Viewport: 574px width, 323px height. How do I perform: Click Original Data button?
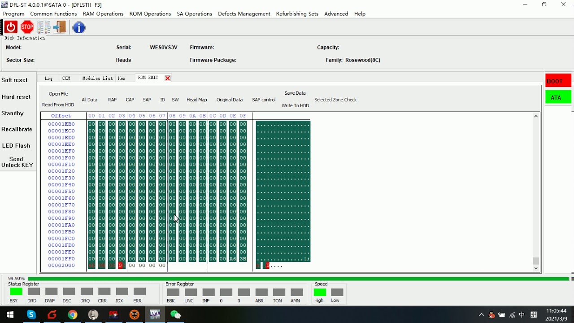click(230, 100)
